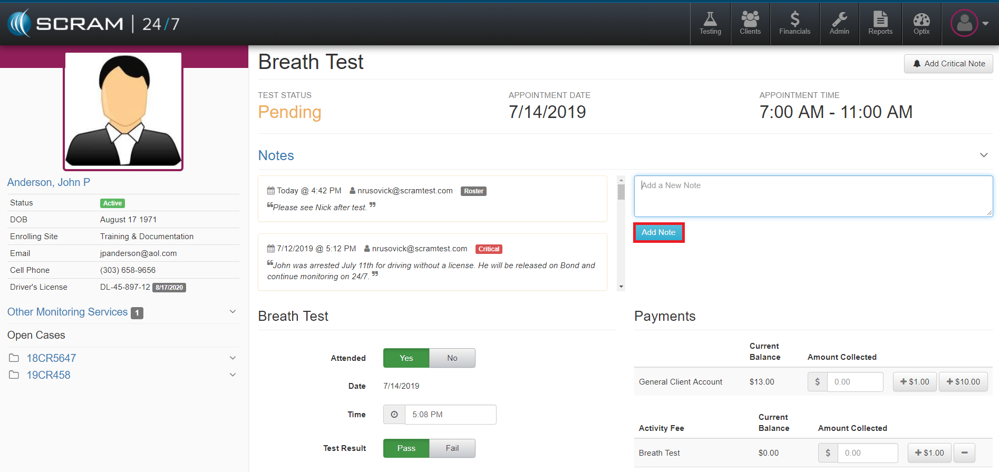Expand Other Monitoring Services section
The height and width of the screenshot is (472, 999).
[232, 312]
